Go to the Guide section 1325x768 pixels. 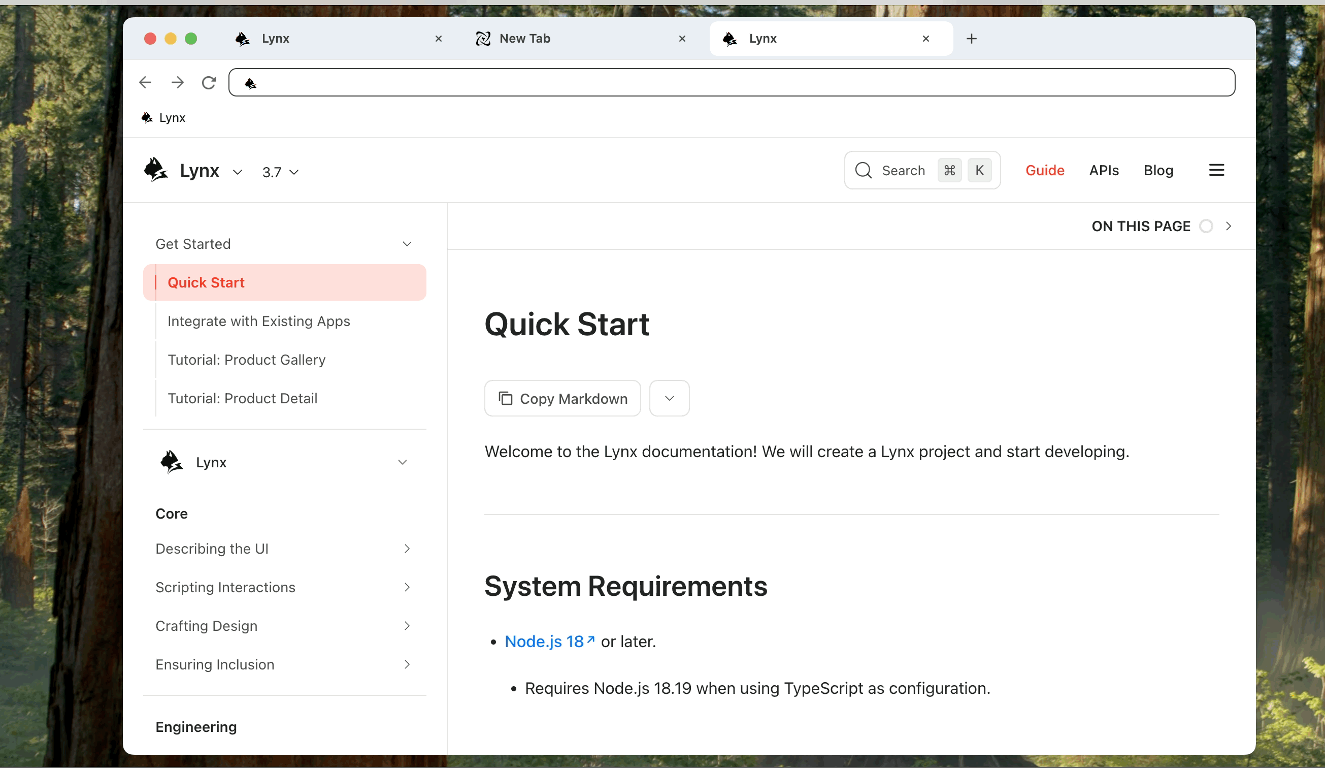tap(1045, 171)
